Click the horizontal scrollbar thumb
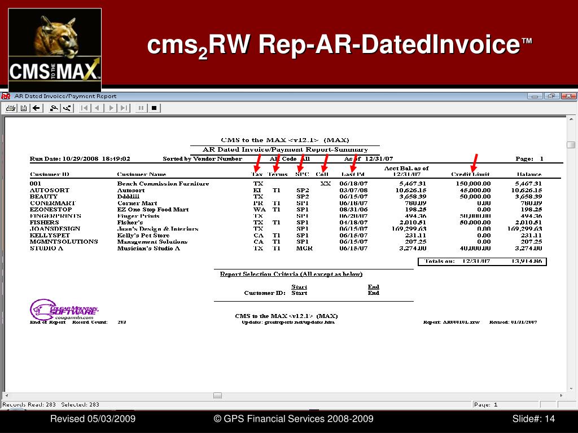The image size is (578, 433). coord(217,395)
